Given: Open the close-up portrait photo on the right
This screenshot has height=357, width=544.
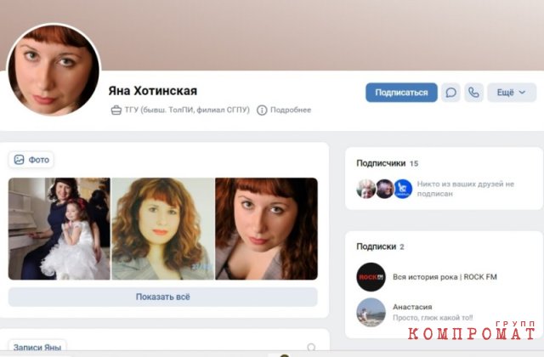Looking at the screenshot, I should 266,229.
